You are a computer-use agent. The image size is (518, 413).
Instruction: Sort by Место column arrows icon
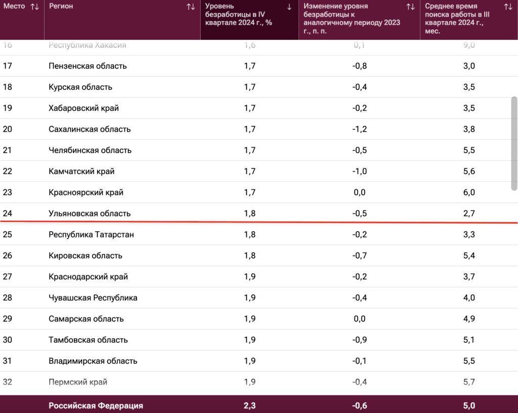(35, 7)
